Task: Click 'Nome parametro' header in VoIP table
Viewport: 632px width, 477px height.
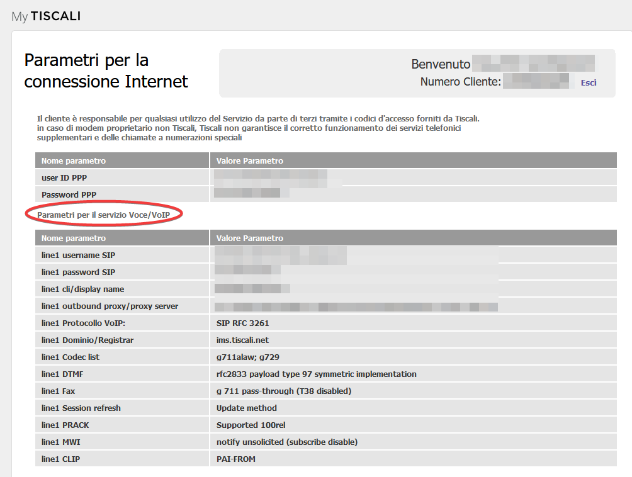Action: coord(74,238)
